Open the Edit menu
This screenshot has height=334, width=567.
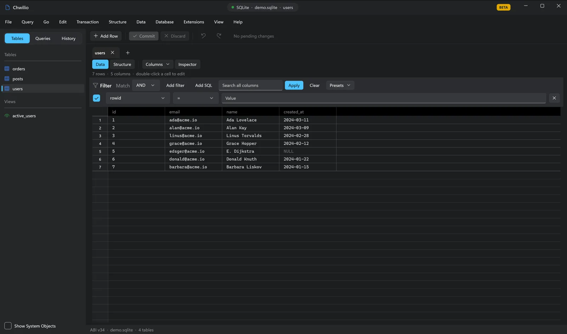pyautogui.click(x=63, y=22)
